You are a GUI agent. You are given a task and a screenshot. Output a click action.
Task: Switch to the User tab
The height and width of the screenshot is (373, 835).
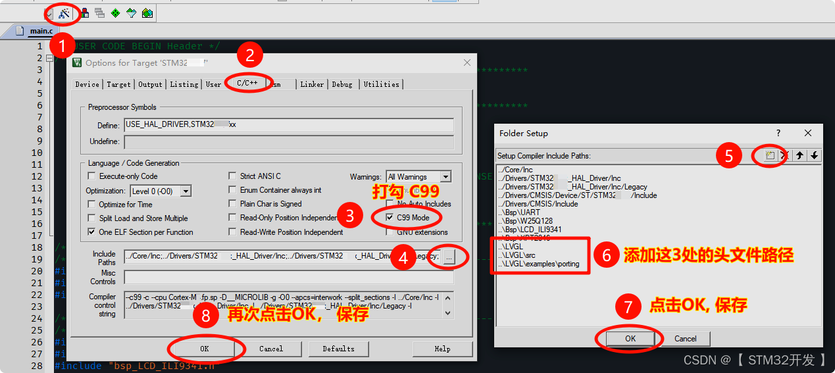[213, 84]
